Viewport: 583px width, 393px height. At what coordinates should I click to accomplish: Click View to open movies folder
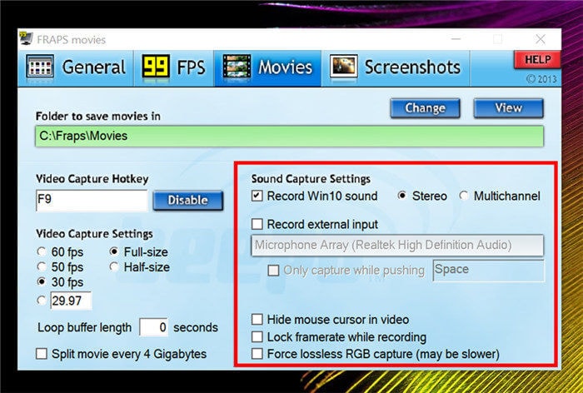(x=509, y=108)
